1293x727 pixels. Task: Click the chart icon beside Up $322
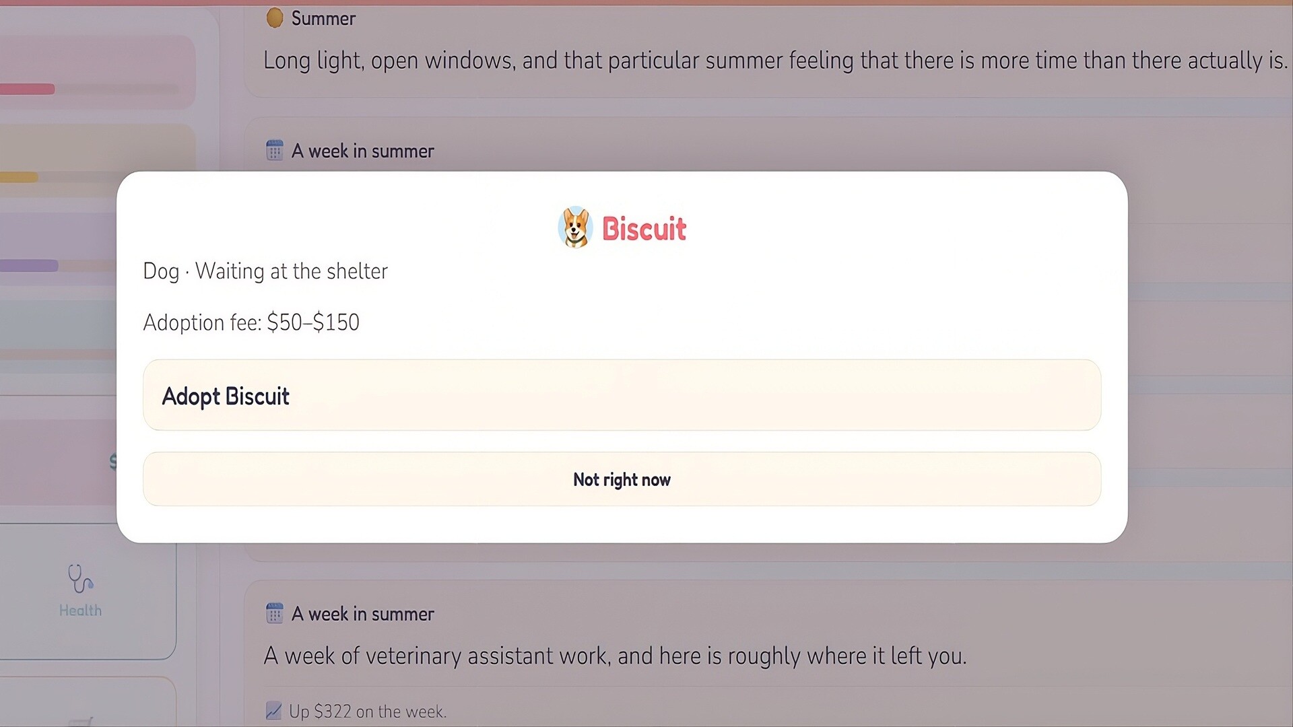coord(273,711)
